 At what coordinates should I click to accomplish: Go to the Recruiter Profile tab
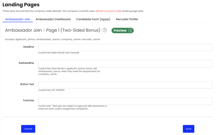click(127, 19)
